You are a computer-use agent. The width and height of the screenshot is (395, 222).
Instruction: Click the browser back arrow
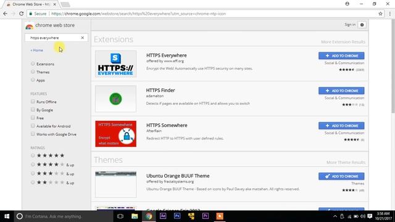(6, 14)
